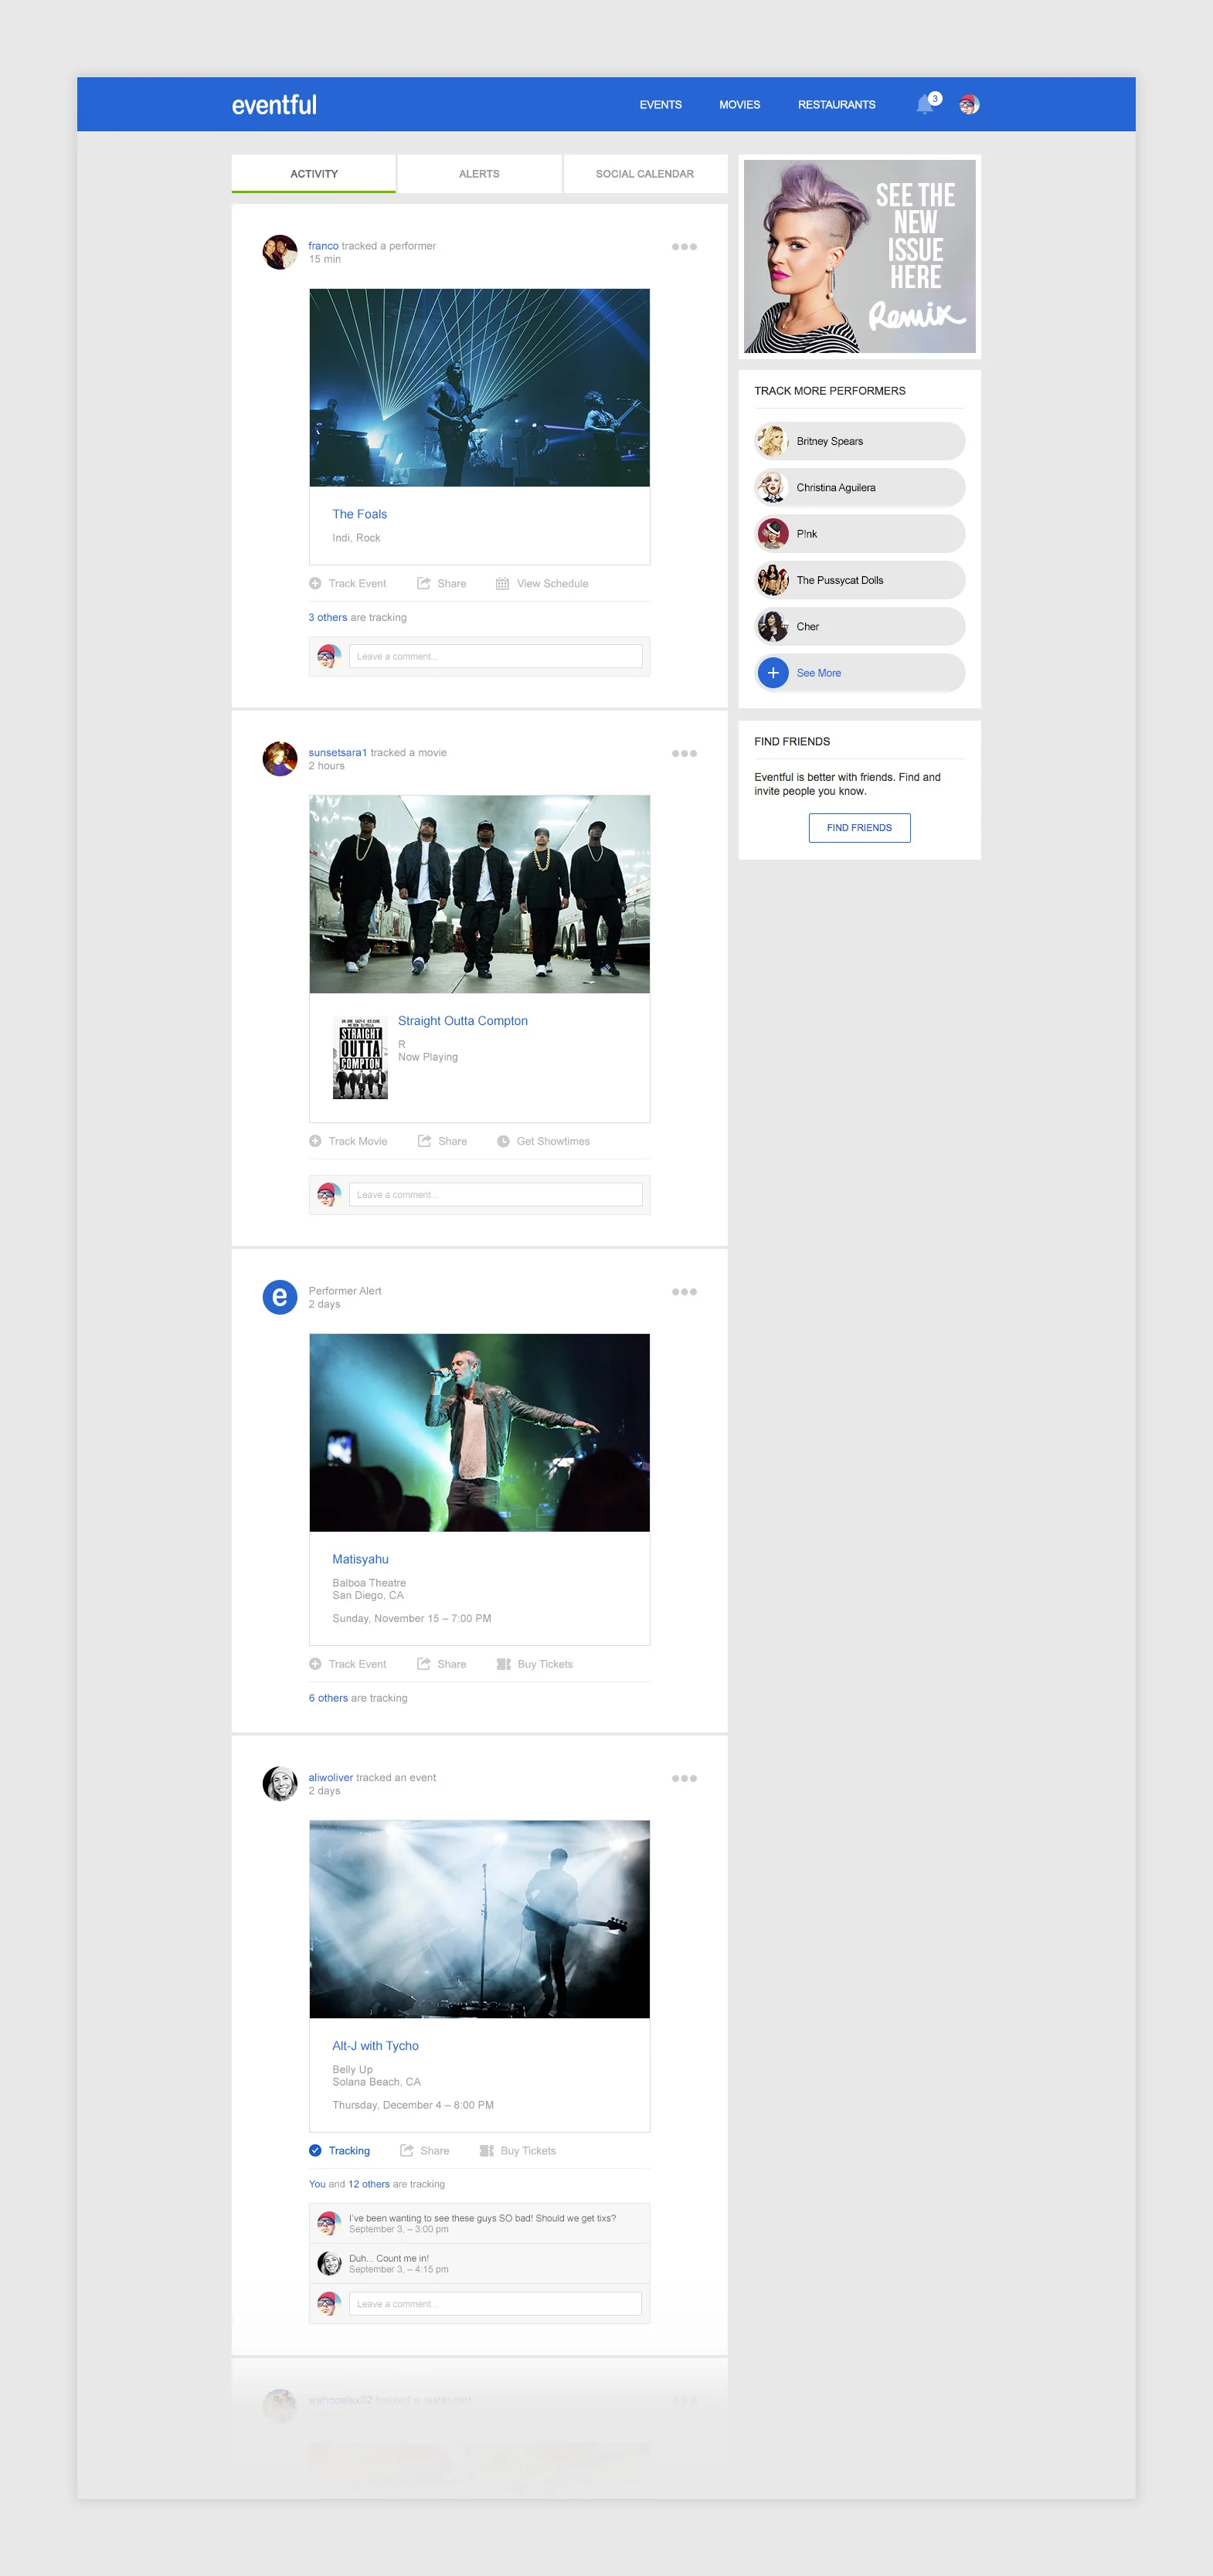The width and height of the screenshot is (1213, 2576).
Task: Track The Pussycat Dolls performer
Action: (x=860, y=580)
